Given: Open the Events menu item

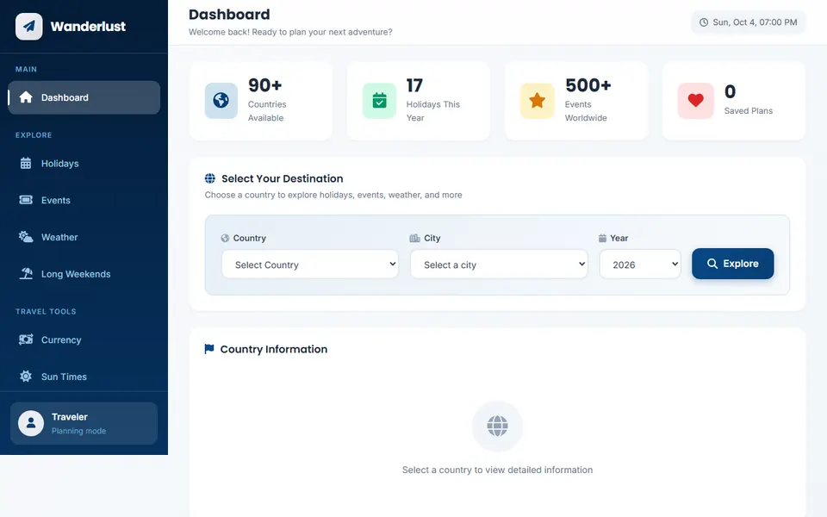Looking at the screenshot, I should [84, 200].
